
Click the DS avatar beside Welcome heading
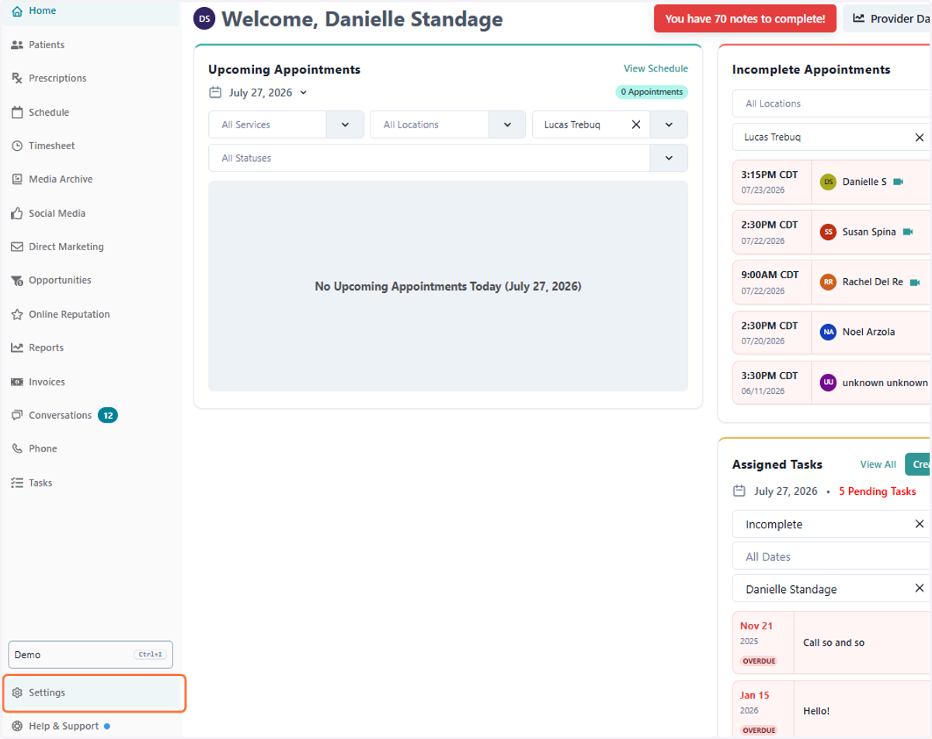pyautogui.click(x=204, y=19)
